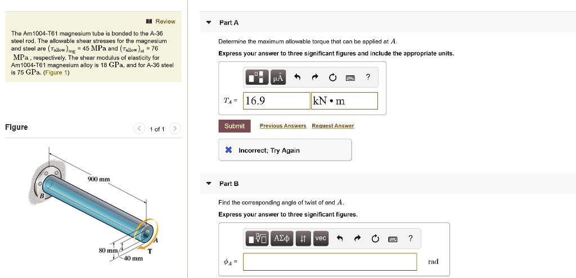The image size is (576, 278).
Task: Insert vector notation in Part B
Action: [321, 239]
